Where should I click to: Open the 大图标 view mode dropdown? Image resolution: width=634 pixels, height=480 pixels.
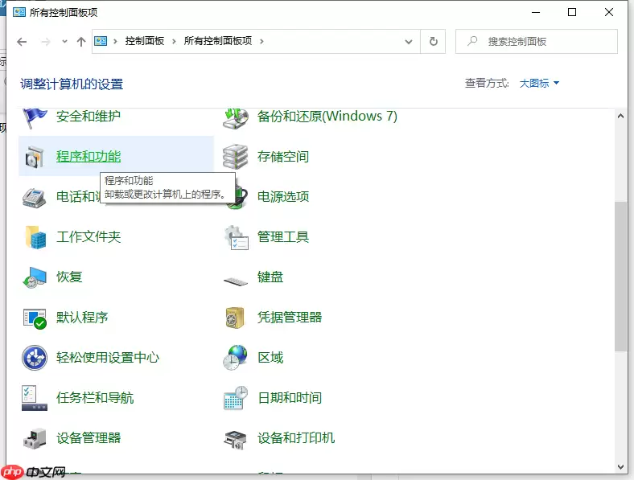point(539,84)
